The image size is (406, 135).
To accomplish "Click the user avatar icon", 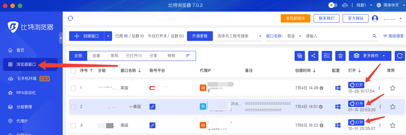I will (375, 18).
